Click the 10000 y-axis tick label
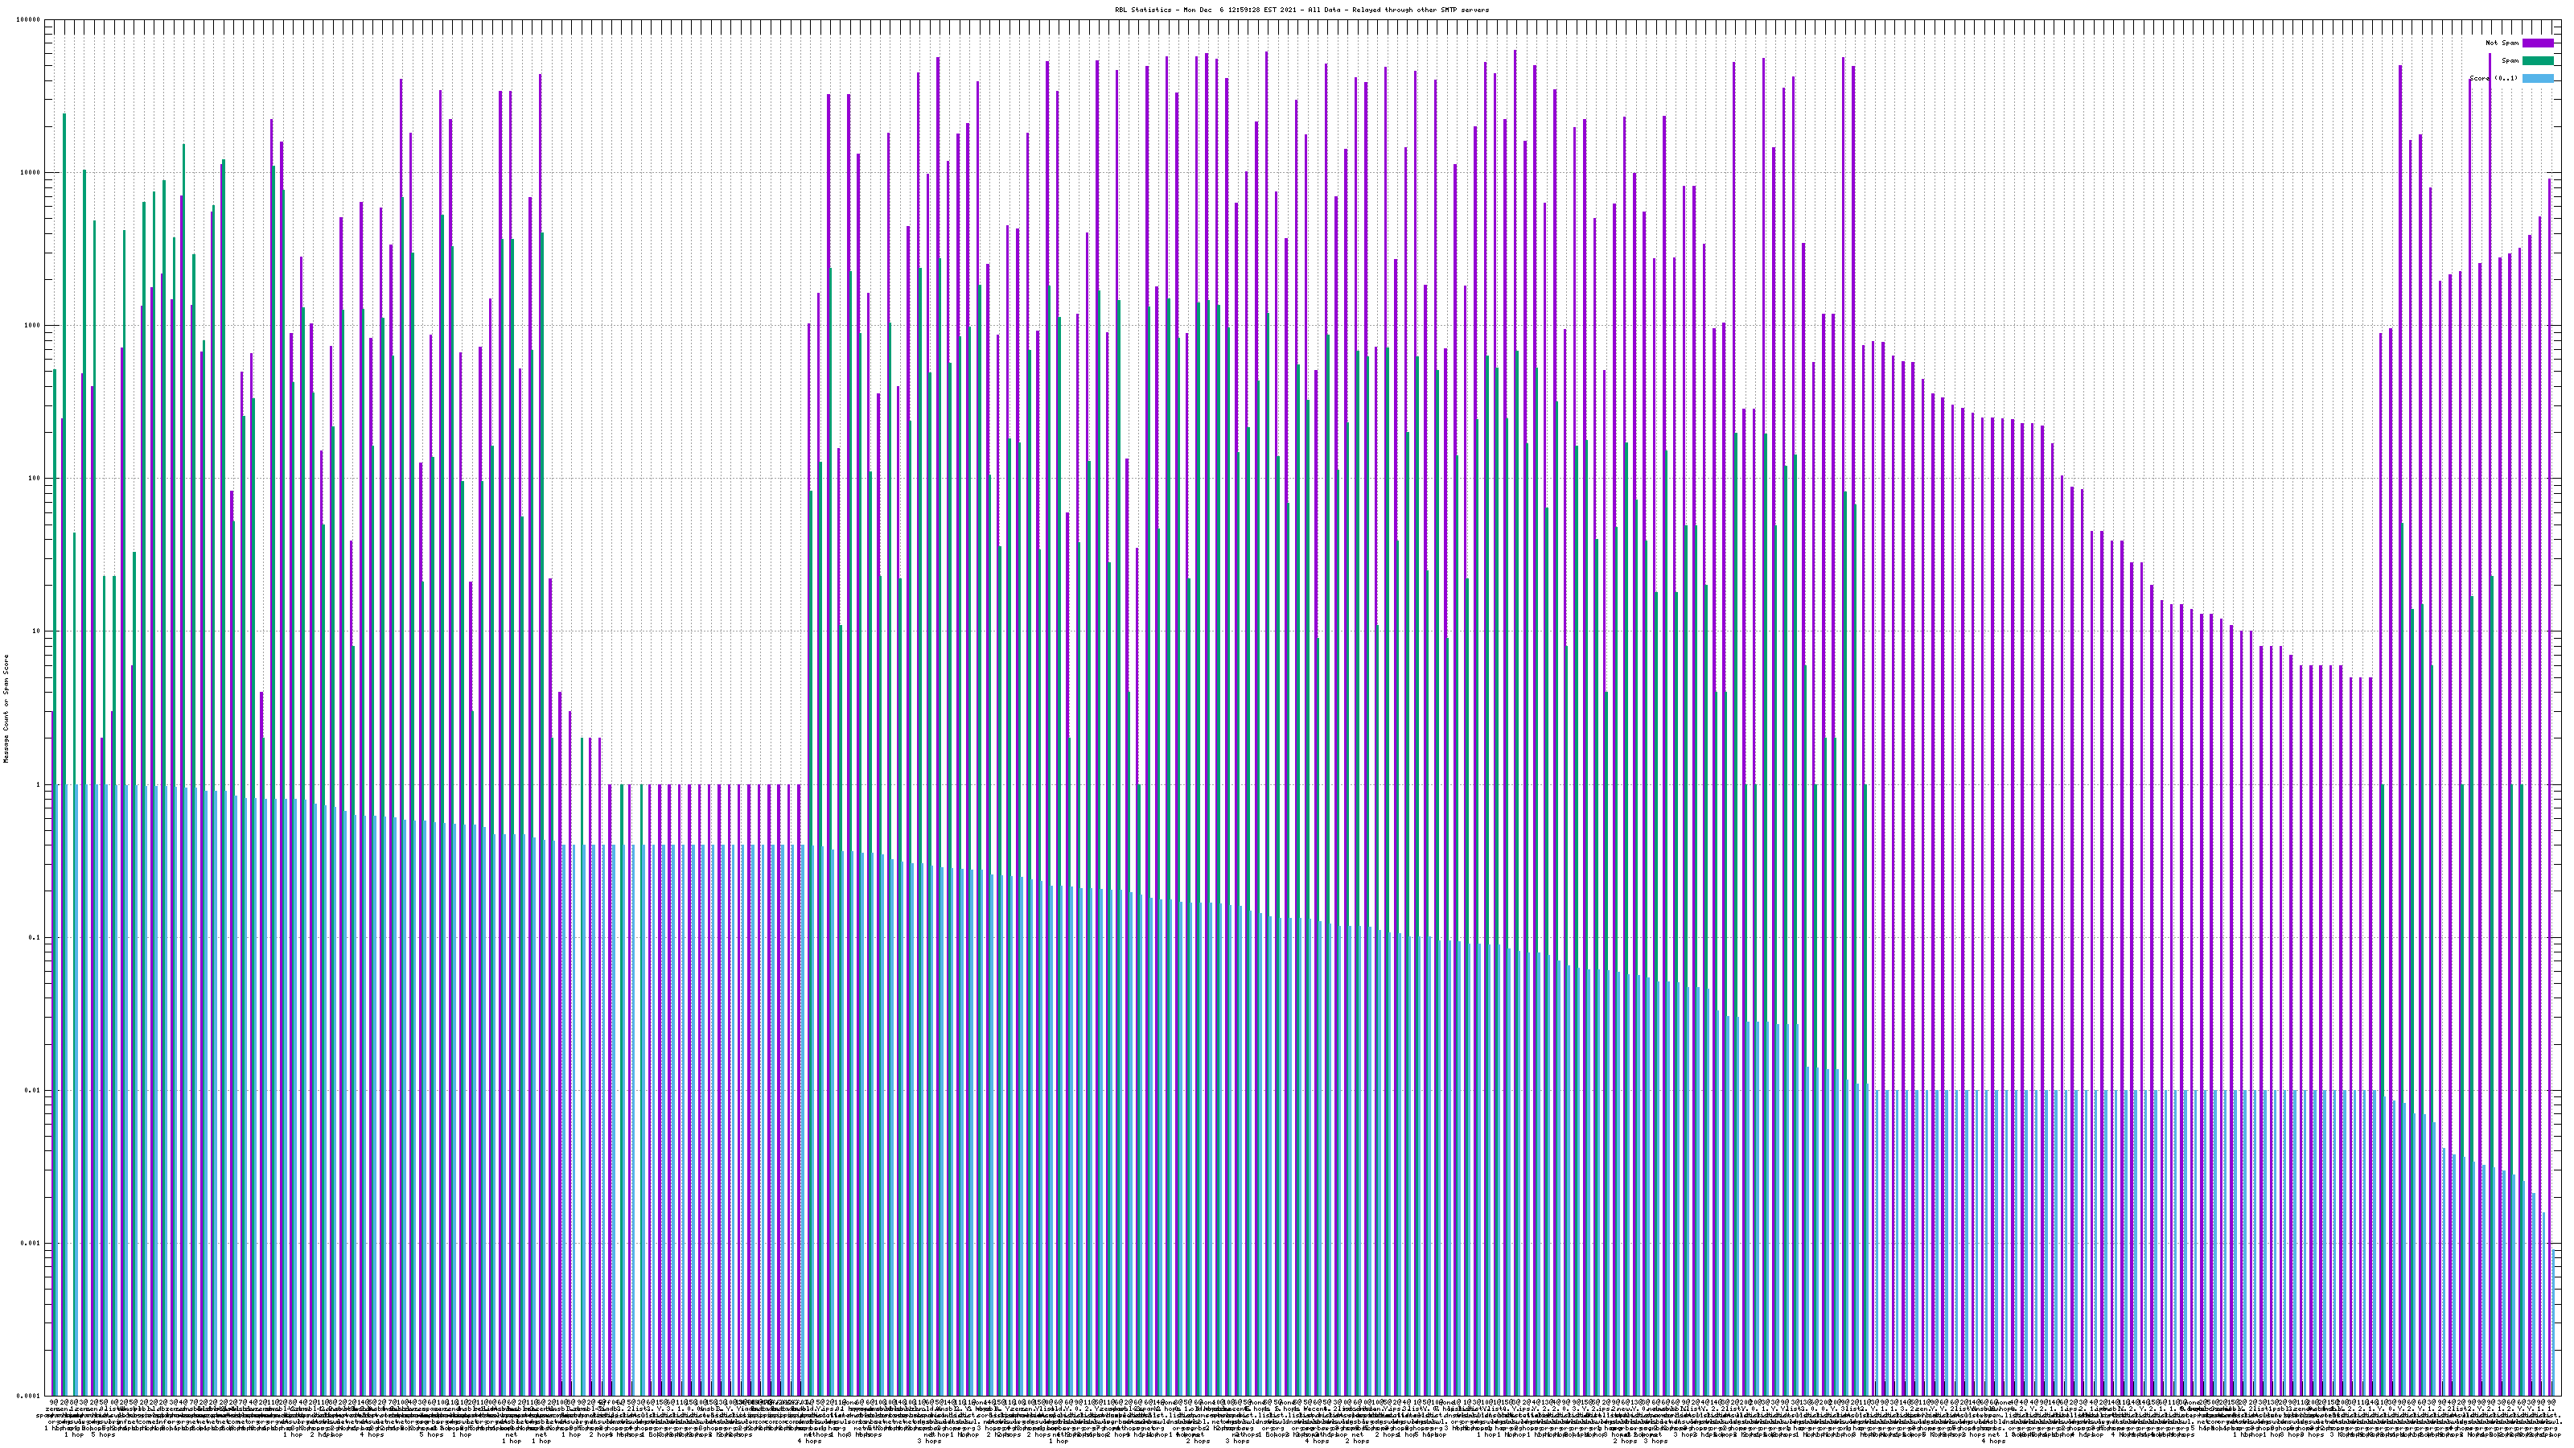Viewport: 2574px width, 1448px height. pos(30,173)
